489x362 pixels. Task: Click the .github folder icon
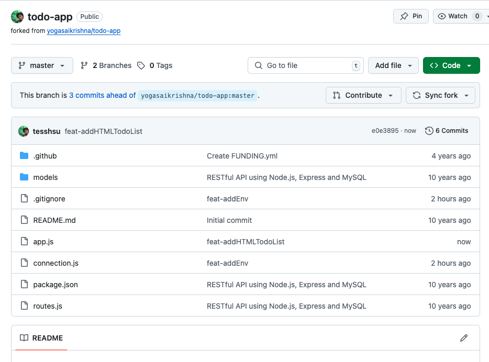click(x=24, y=155)
